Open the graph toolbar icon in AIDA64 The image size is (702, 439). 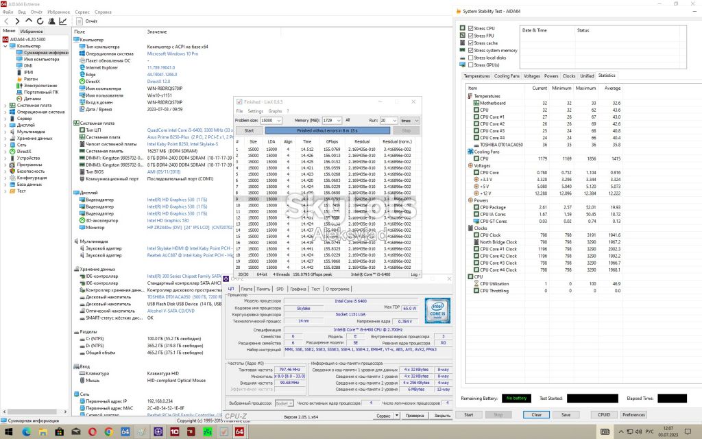coord(62,21)
